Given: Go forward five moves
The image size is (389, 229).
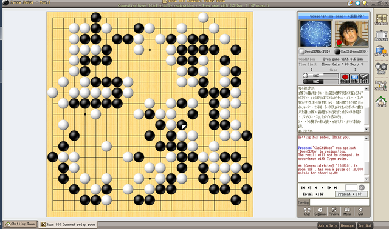Looking at the screenshot, I should click(329, 188).
